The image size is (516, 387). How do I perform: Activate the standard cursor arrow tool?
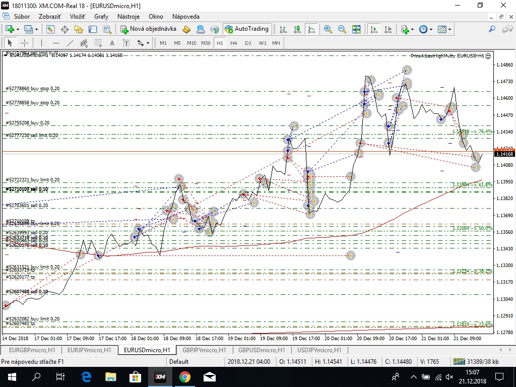tap(10, 43)
